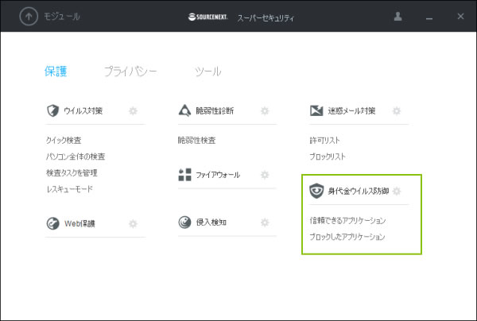Open the 許可リスト
The height and width of the screenshot is (321, 477).
point(324,140)
